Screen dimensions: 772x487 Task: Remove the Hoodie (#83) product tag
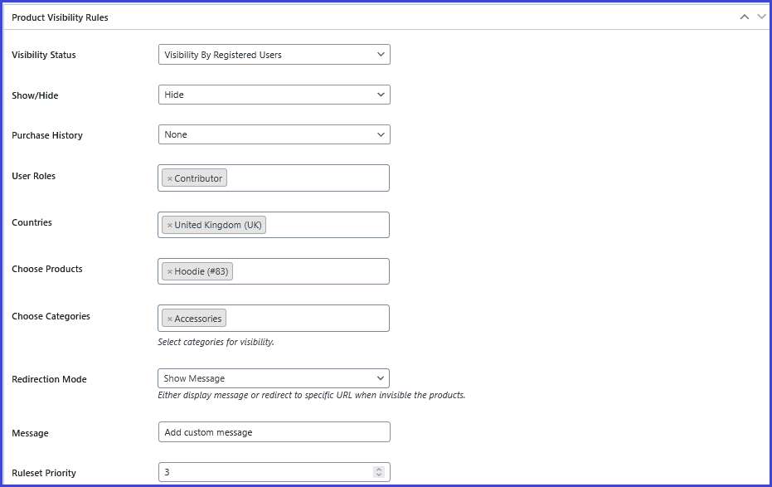[170, 272]
